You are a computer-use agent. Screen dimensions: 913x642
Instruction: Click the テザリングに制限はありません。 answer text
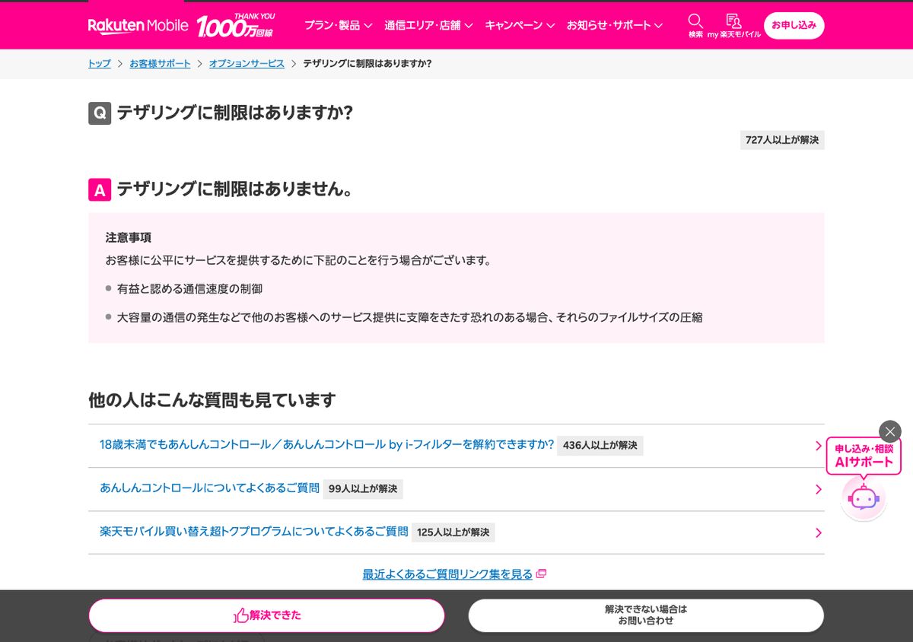coord(235,189)
